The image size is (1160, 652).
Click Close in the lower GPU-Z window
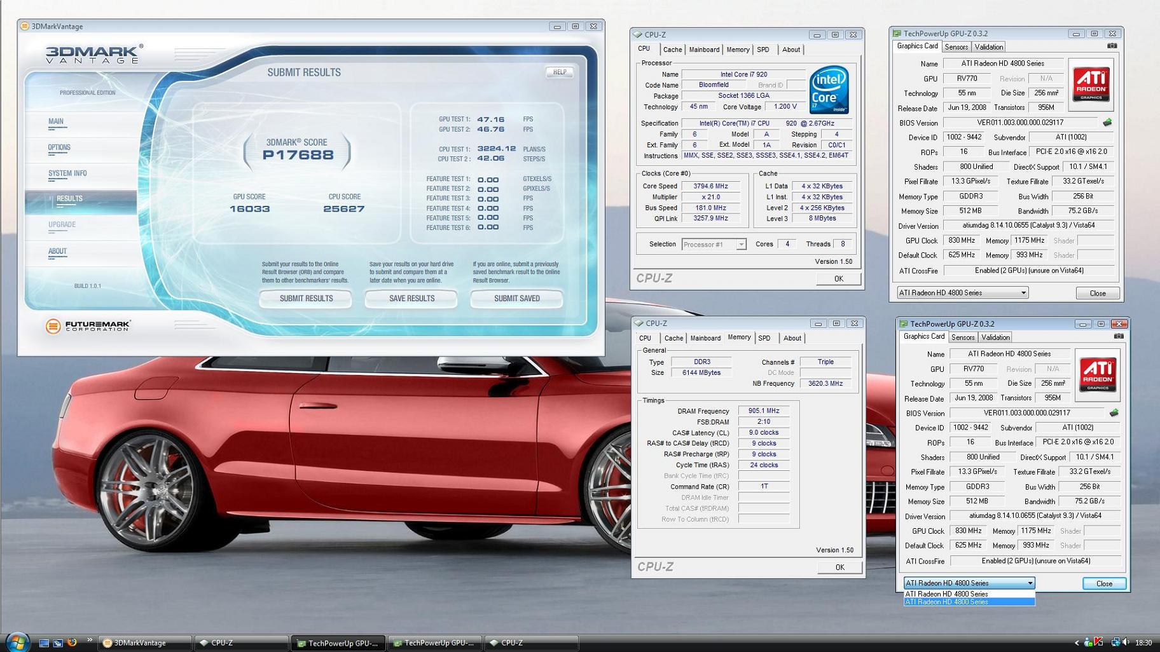[x=1104, y=583]
